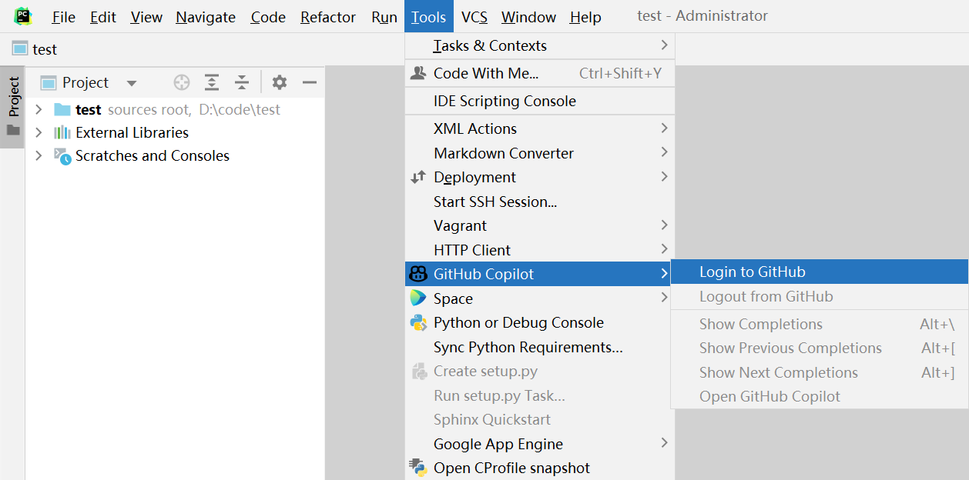The height and width of the screenshot is (480, 969).
Task: Open the Run menu
Action: pyautogui.click(x=384, y=17)
